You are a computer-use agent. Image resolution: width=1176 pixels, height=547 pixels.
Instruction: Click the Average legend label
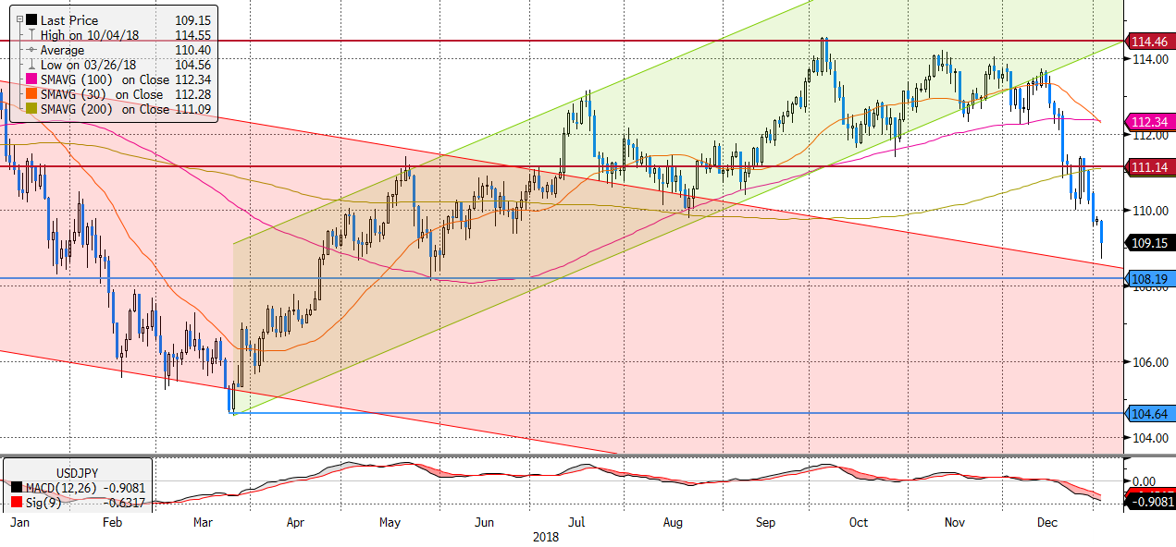[x=62, y=50]
